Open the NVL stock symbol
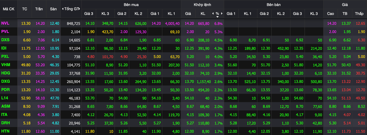367x135 pixels. [5, 23]
